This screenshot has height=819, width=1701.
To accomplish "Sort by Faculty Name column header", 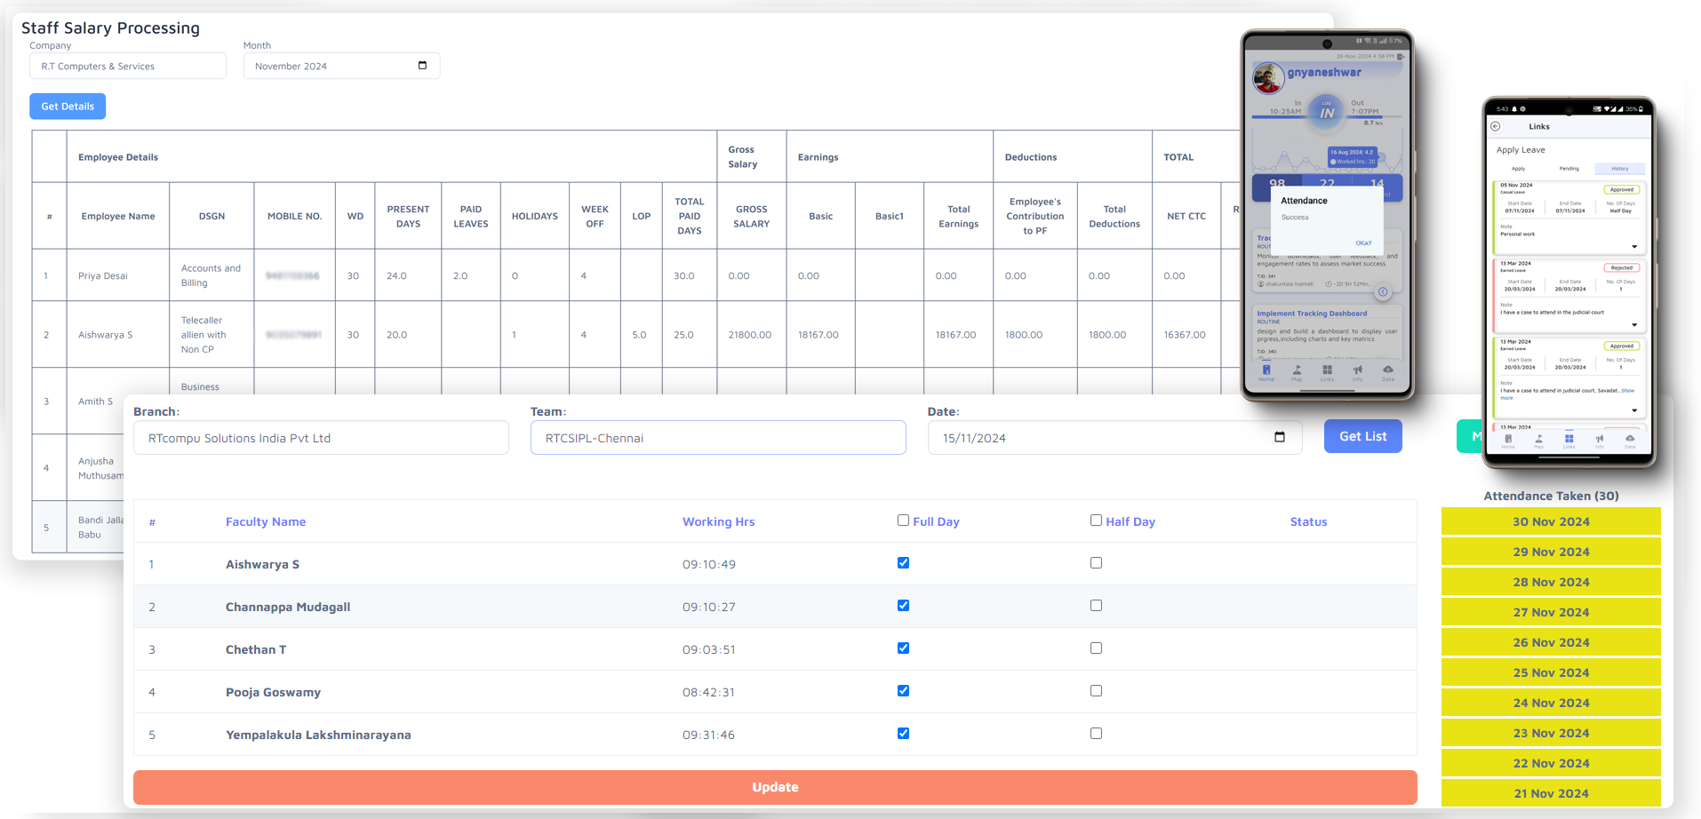I will click(x=266, y=521).
